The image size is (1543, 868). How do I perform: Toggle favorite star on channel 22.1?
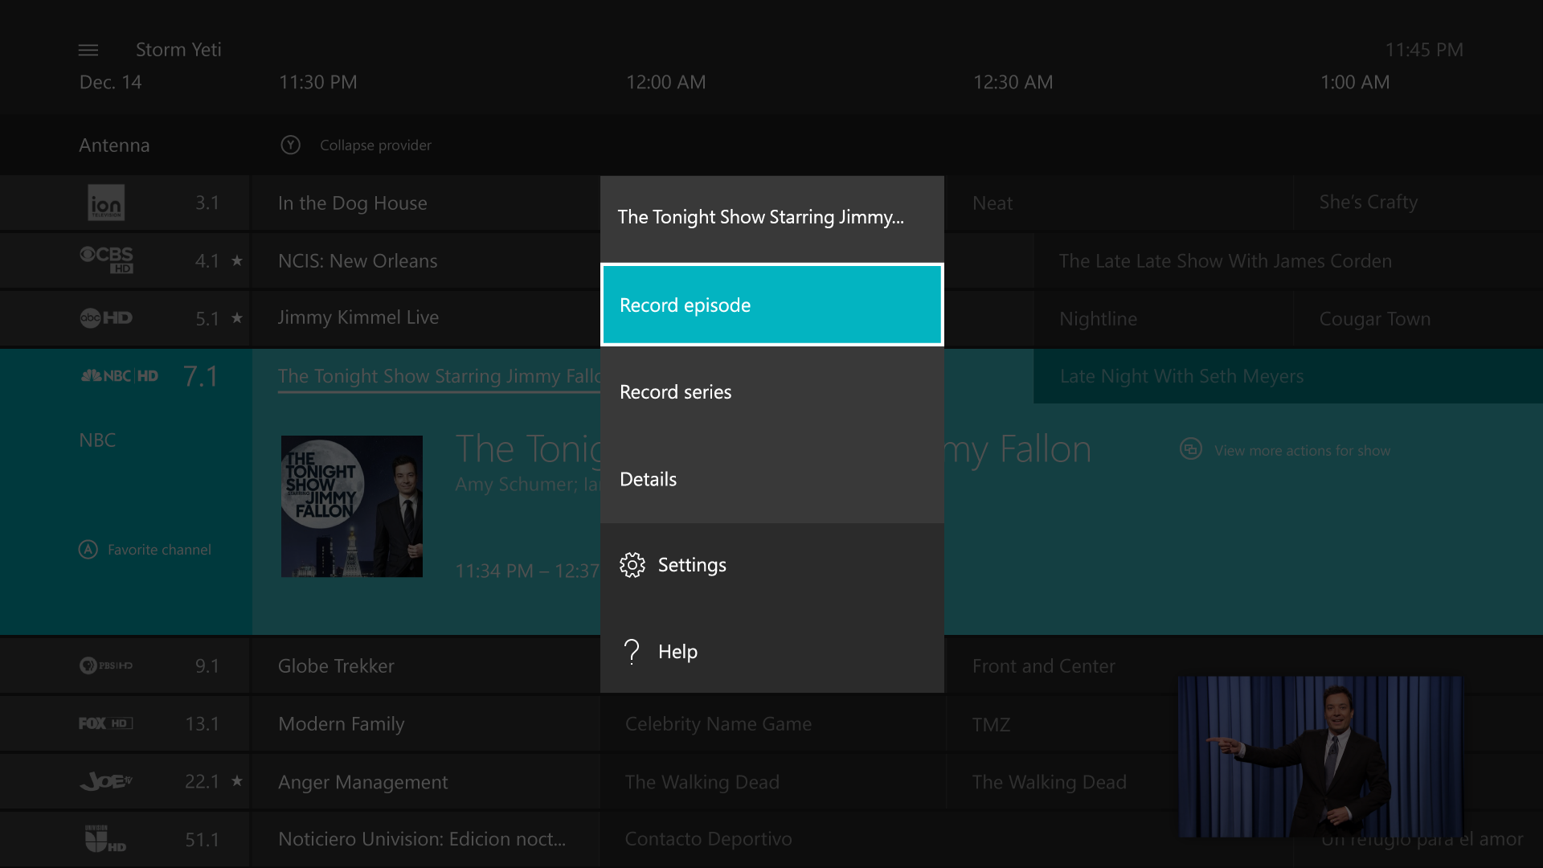[237, 781]
